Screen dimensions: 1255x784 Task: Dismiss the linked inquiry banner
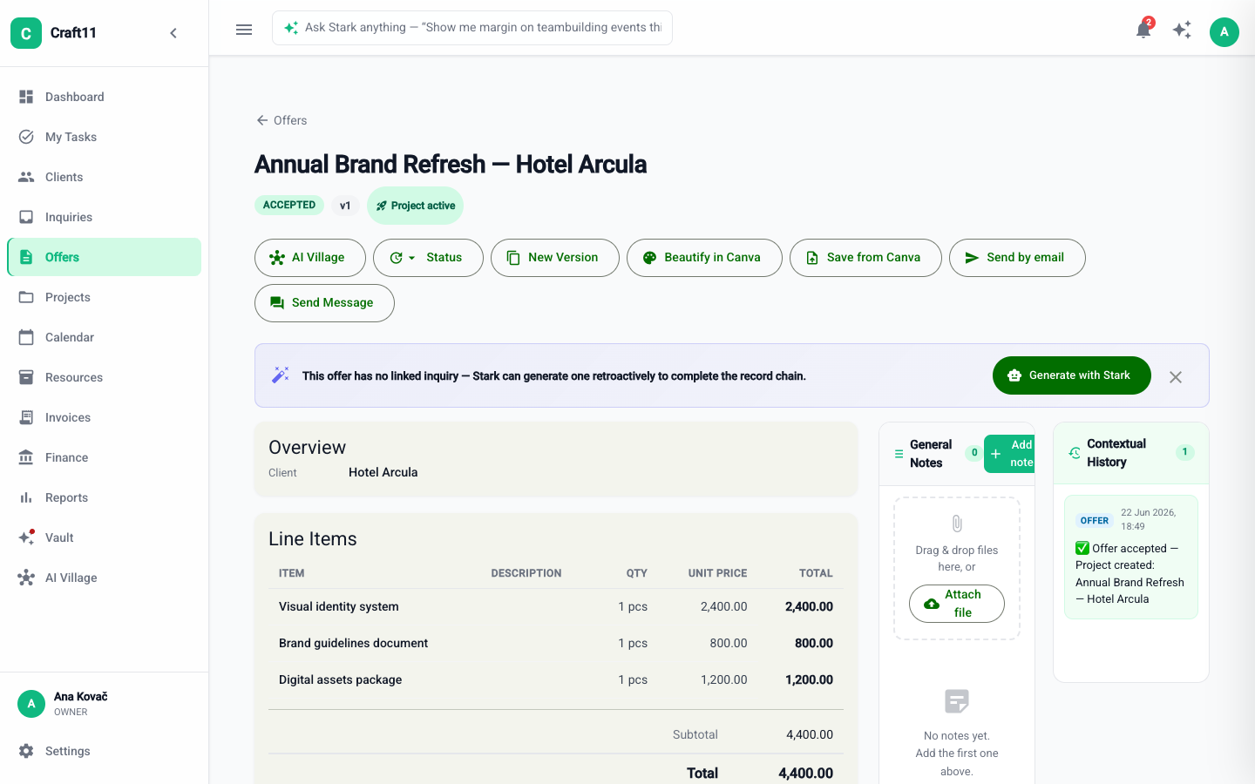point(1176,377)
